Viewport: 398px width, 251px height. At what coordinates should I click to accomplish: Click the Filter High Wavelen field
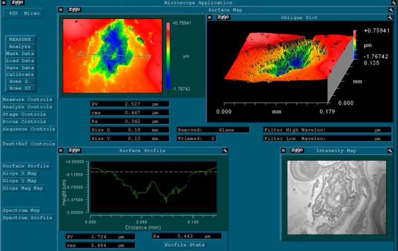tap(327, 130)
